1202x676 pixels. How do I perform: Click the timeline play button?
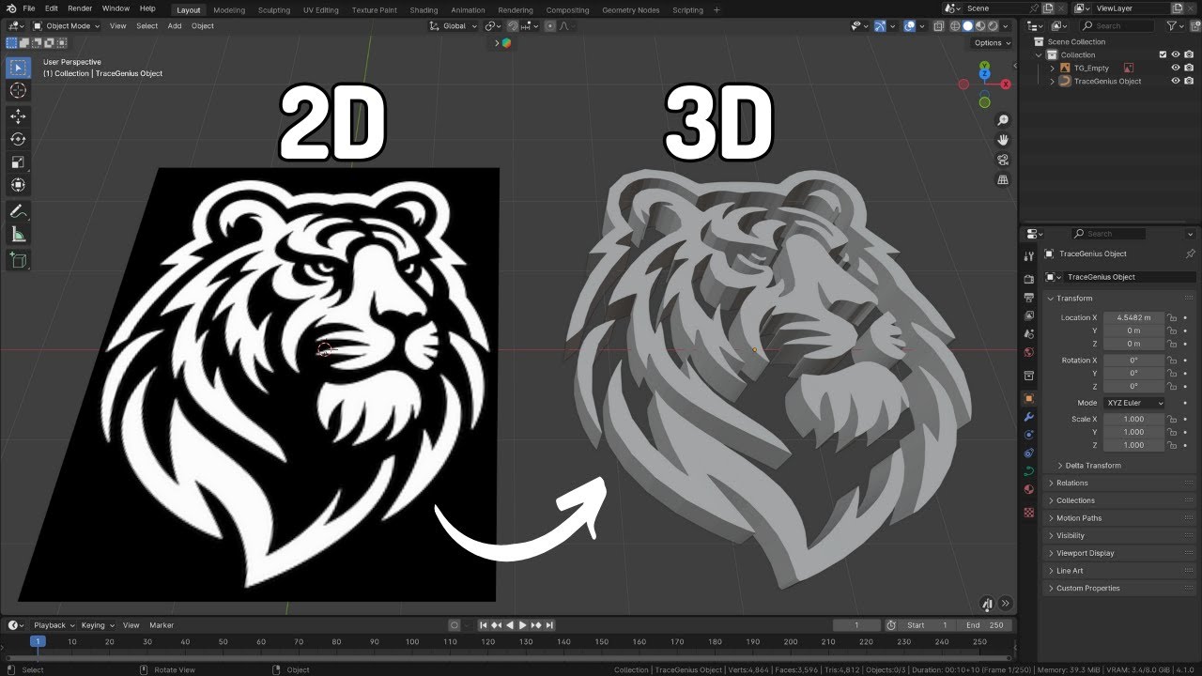[x=523, y=625]
